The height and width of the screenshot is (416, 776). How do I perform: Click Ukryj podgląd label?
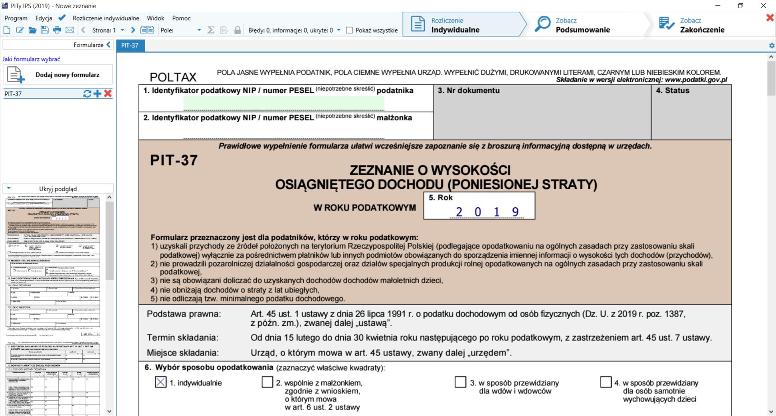click(x=58, y=189)
